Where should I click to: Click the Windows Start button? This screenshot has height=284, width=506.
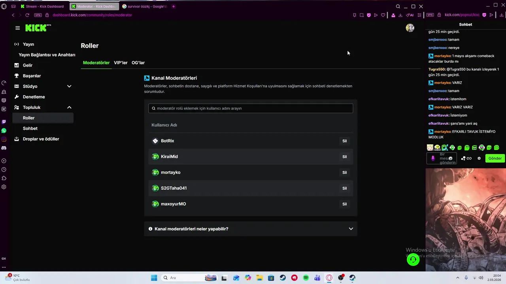pyautogui.click(x=154, y=278)
